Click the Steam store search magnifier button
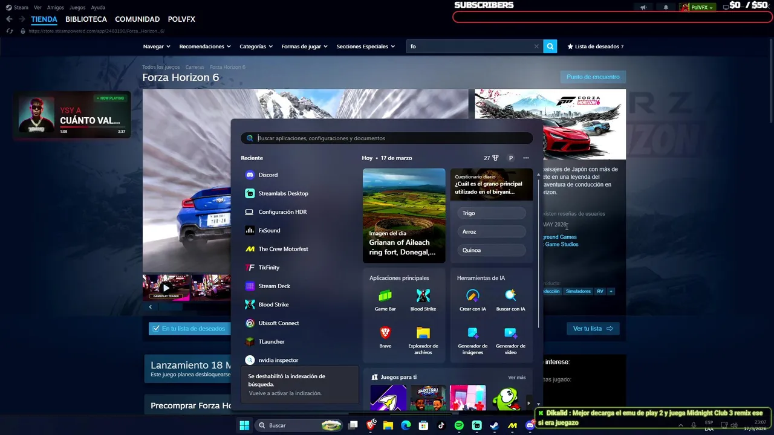The width and height of the screenshot is (774, 435). tap(550, 46)
